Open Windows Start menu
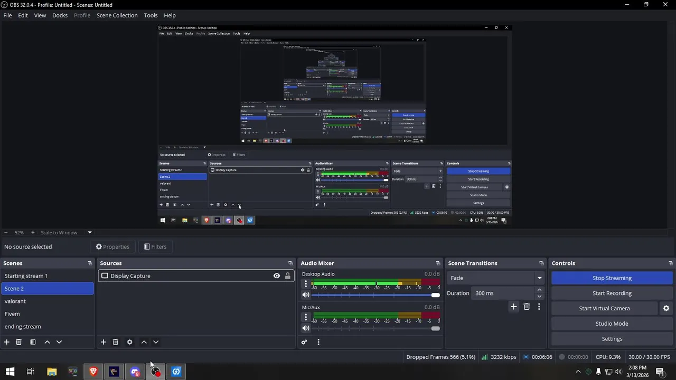The width and height of the screenshot is (676, 380). (x=10, y=372)
